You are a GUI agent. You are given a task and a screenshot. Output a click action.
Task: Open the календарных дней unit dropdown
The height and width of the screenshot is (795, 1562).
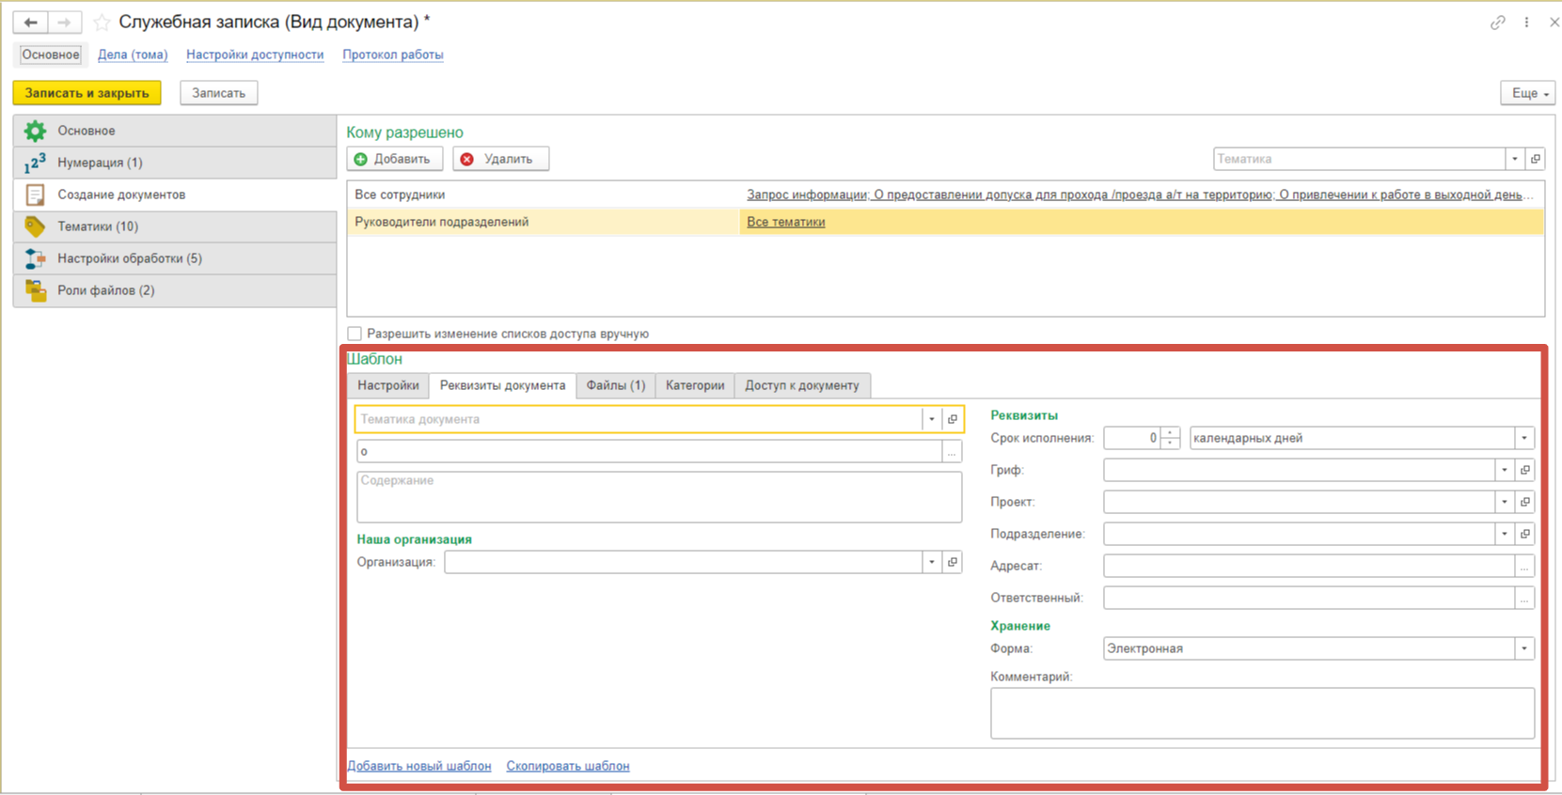click(1523, 438)
